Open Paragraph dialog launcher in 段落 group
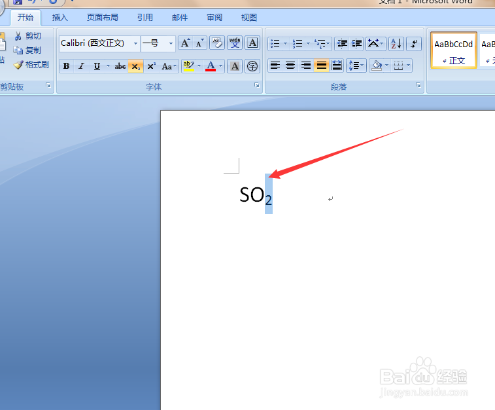495x410 pixels. (418, 85)
